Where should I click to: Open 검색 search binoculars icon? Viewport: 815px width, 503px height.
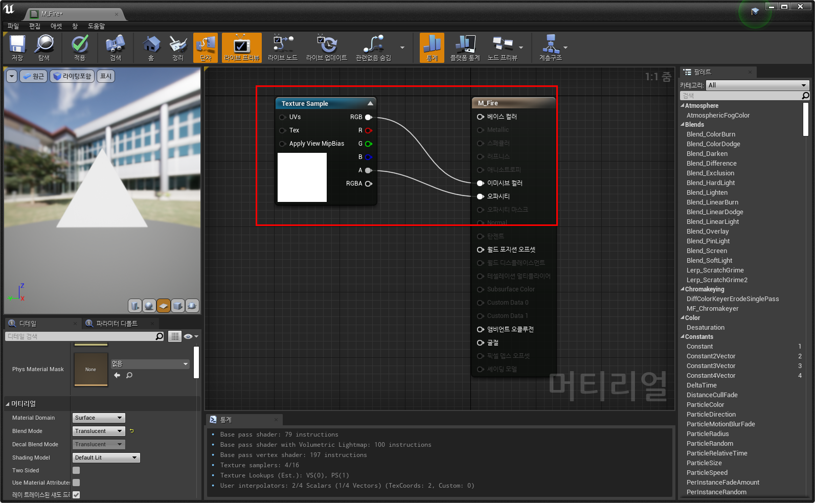point(116,44)
